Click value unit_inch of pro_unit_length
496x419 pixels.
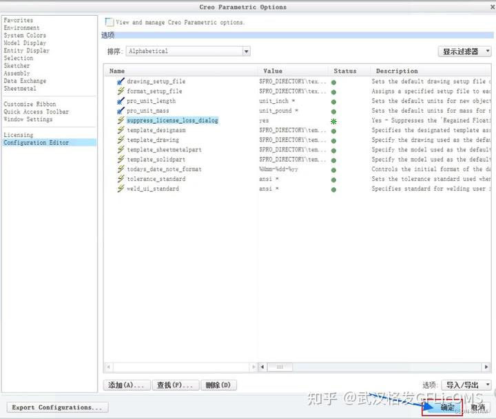coord(277,101)
